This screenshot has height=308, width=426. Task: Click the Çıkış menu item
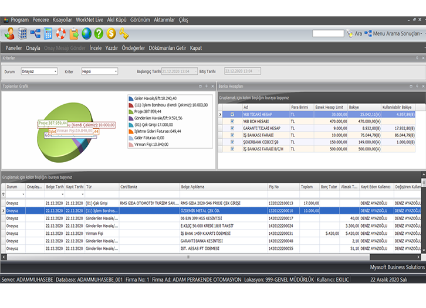click(x=184, y=20)
